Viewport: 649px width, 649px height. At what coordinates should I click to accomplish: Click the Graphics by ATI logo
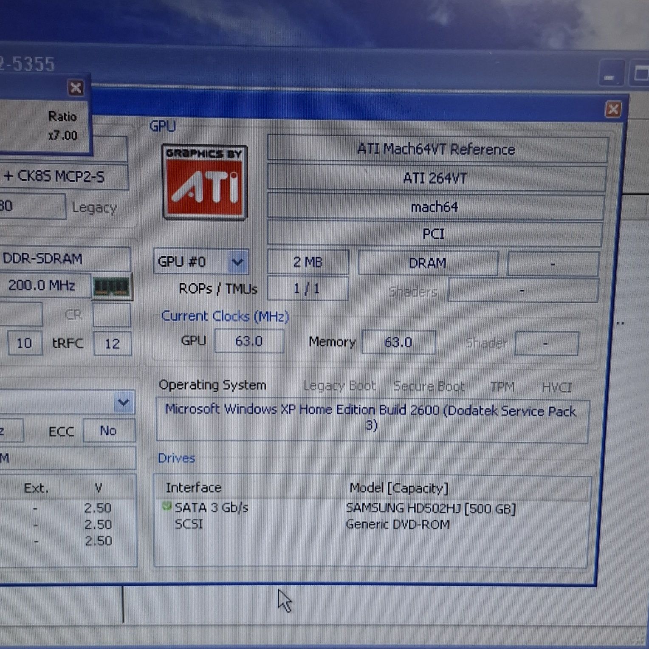point(204,182)
